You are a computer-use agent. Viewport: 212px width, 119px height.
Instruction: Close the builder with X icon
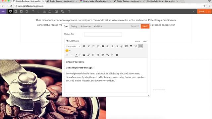coord(193,12)
